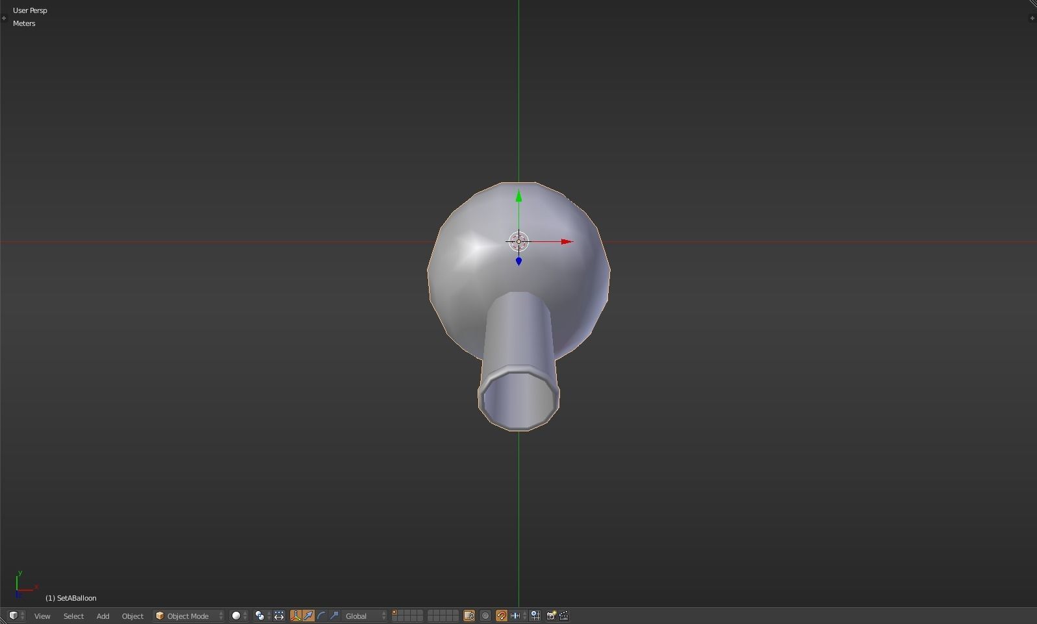Toggle lock camera and layers to scene
This screenshot has width=1037, height=624.
click(x=469, y=616)
